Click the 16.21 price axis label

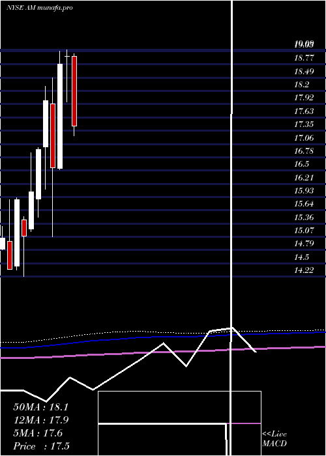click(x=304, y=177)
